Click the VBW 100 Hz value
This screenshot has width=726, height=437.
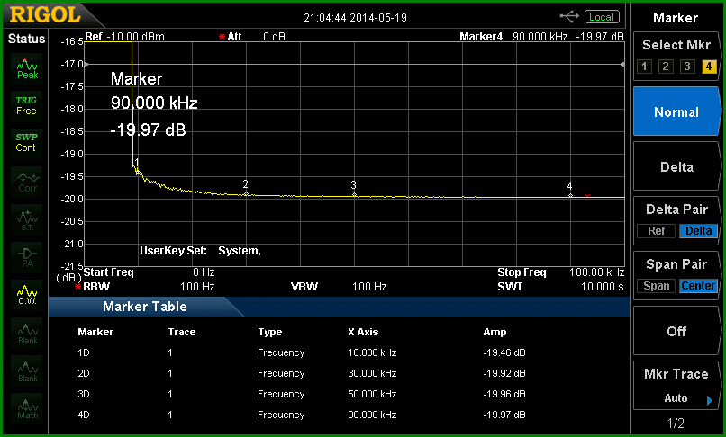pyautogui.click(x=369, y=287)
